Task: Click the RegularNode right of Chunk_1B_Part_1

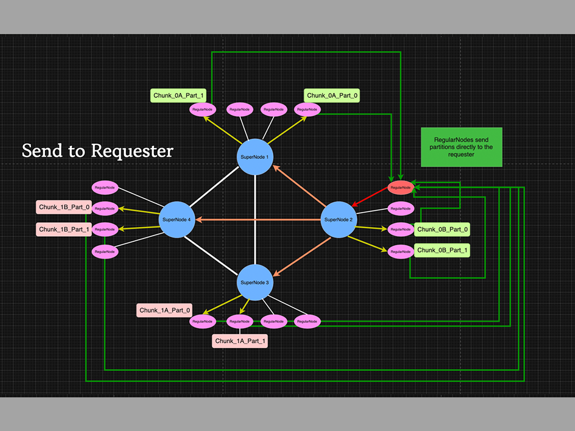Action: pyautogui.click(x=105, y=229)
